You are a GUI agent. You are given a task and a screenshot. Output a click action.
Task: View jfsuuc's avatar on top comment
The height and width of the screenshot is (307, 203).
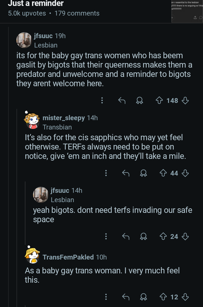[24, 40]
